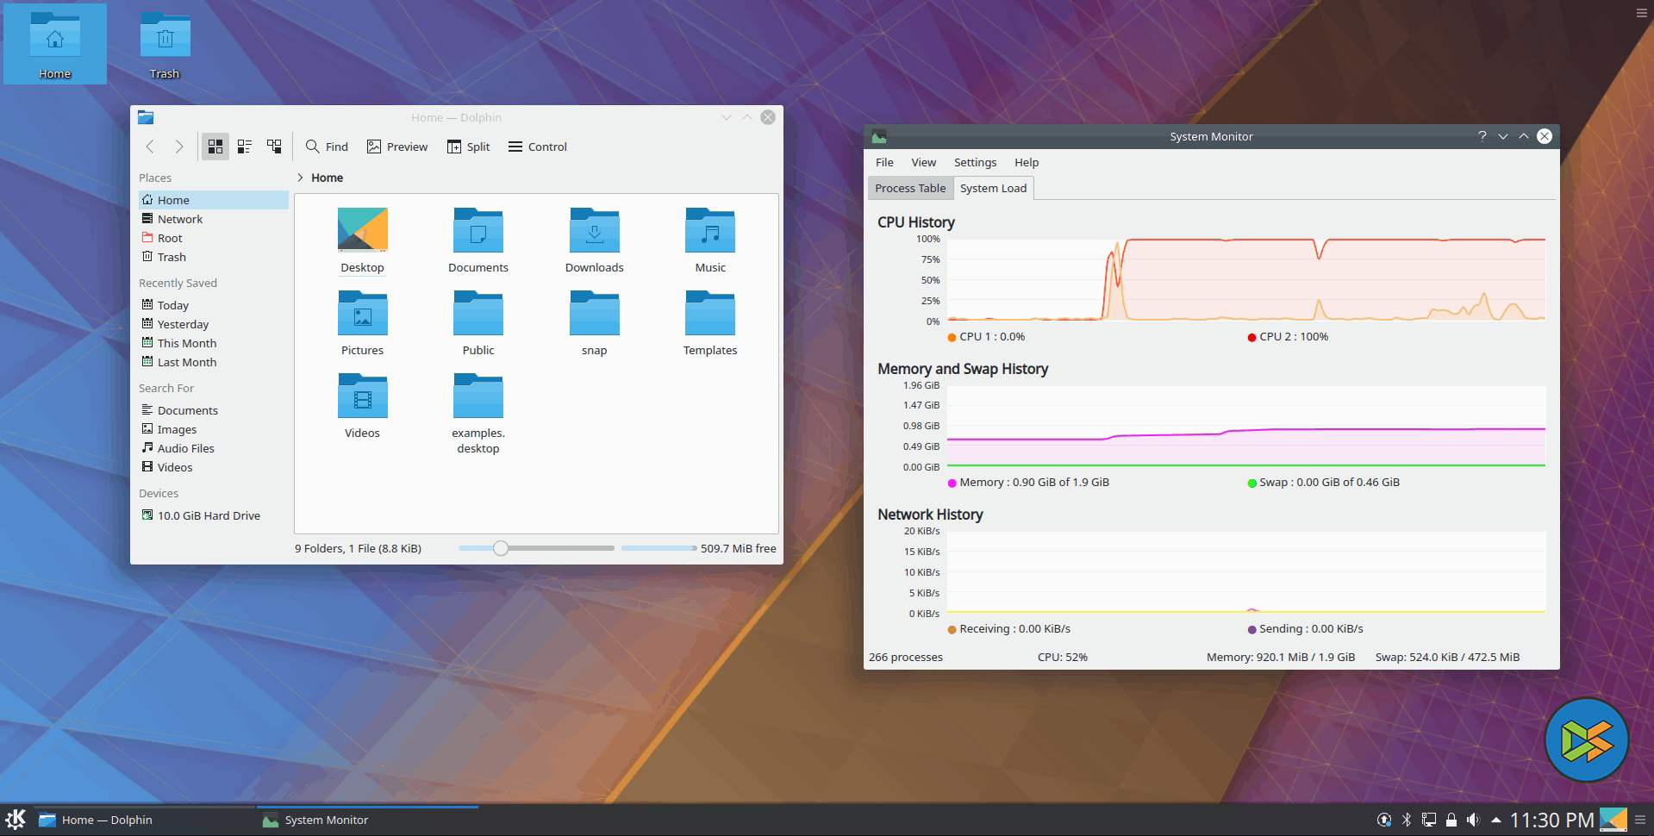Open the KDE application launcher

(x=16, y=820)
